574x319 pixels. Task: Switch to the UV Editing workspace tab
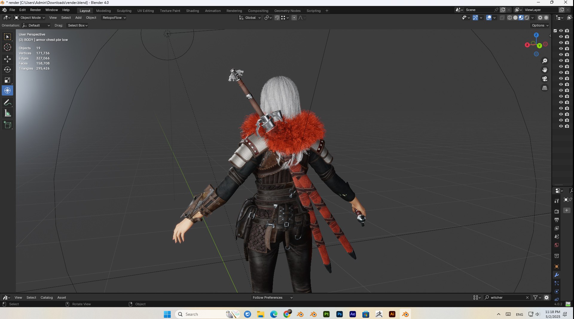[146, 11]
